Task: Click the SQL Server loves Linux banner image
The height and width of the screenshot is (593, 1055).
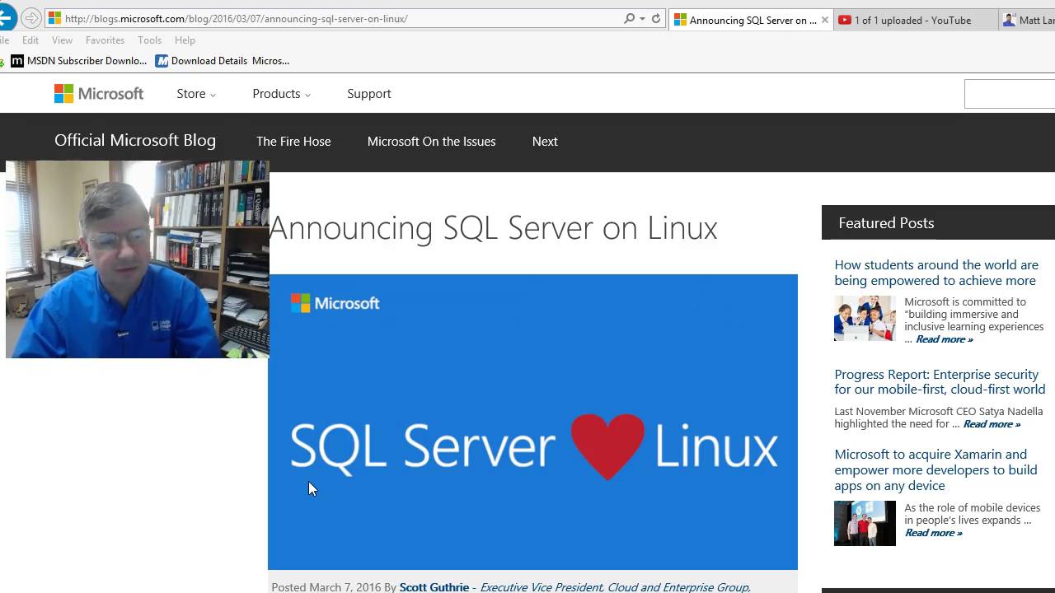Action: click(x=532, y=422)
